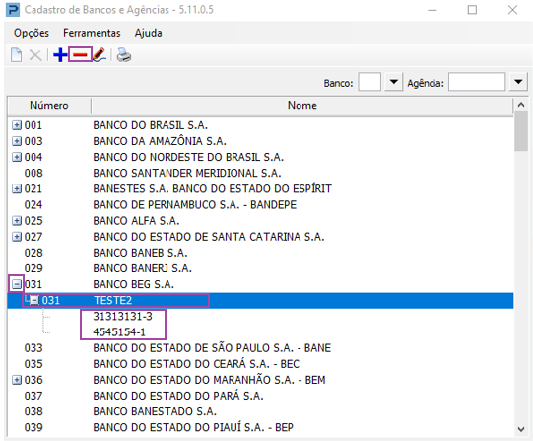This screenshot has width=533, height=441.
Task: Expand bank 021 Banestes
Action: coord(17,188)
